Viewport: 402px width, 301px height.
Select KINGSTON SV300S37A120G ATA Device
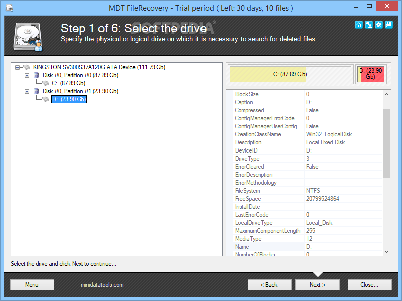pyautogui.click(x=99, y=67)
